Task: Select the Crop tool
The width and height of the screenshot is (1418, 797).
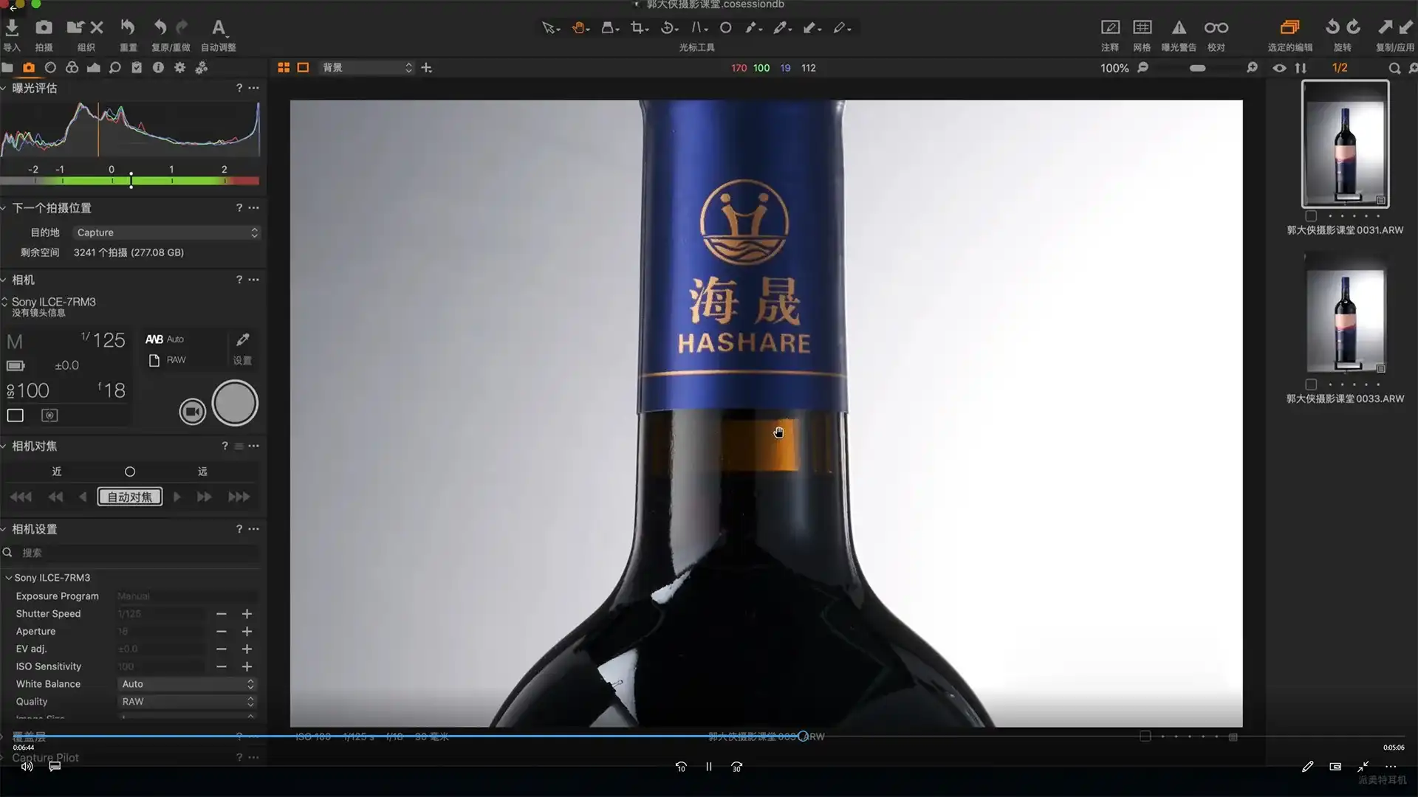Action: [639, 27]
